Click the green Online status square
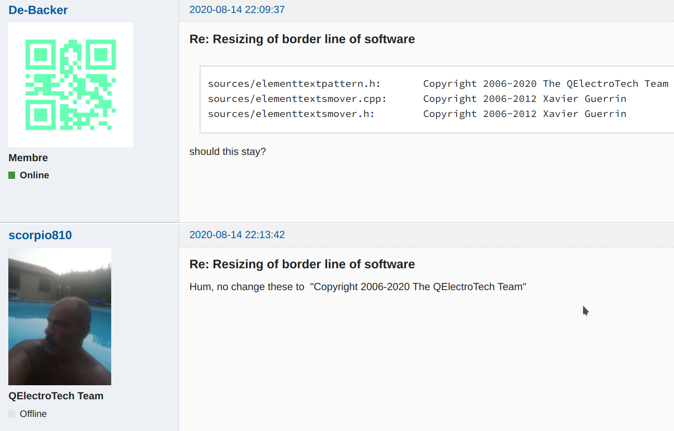 12,175
